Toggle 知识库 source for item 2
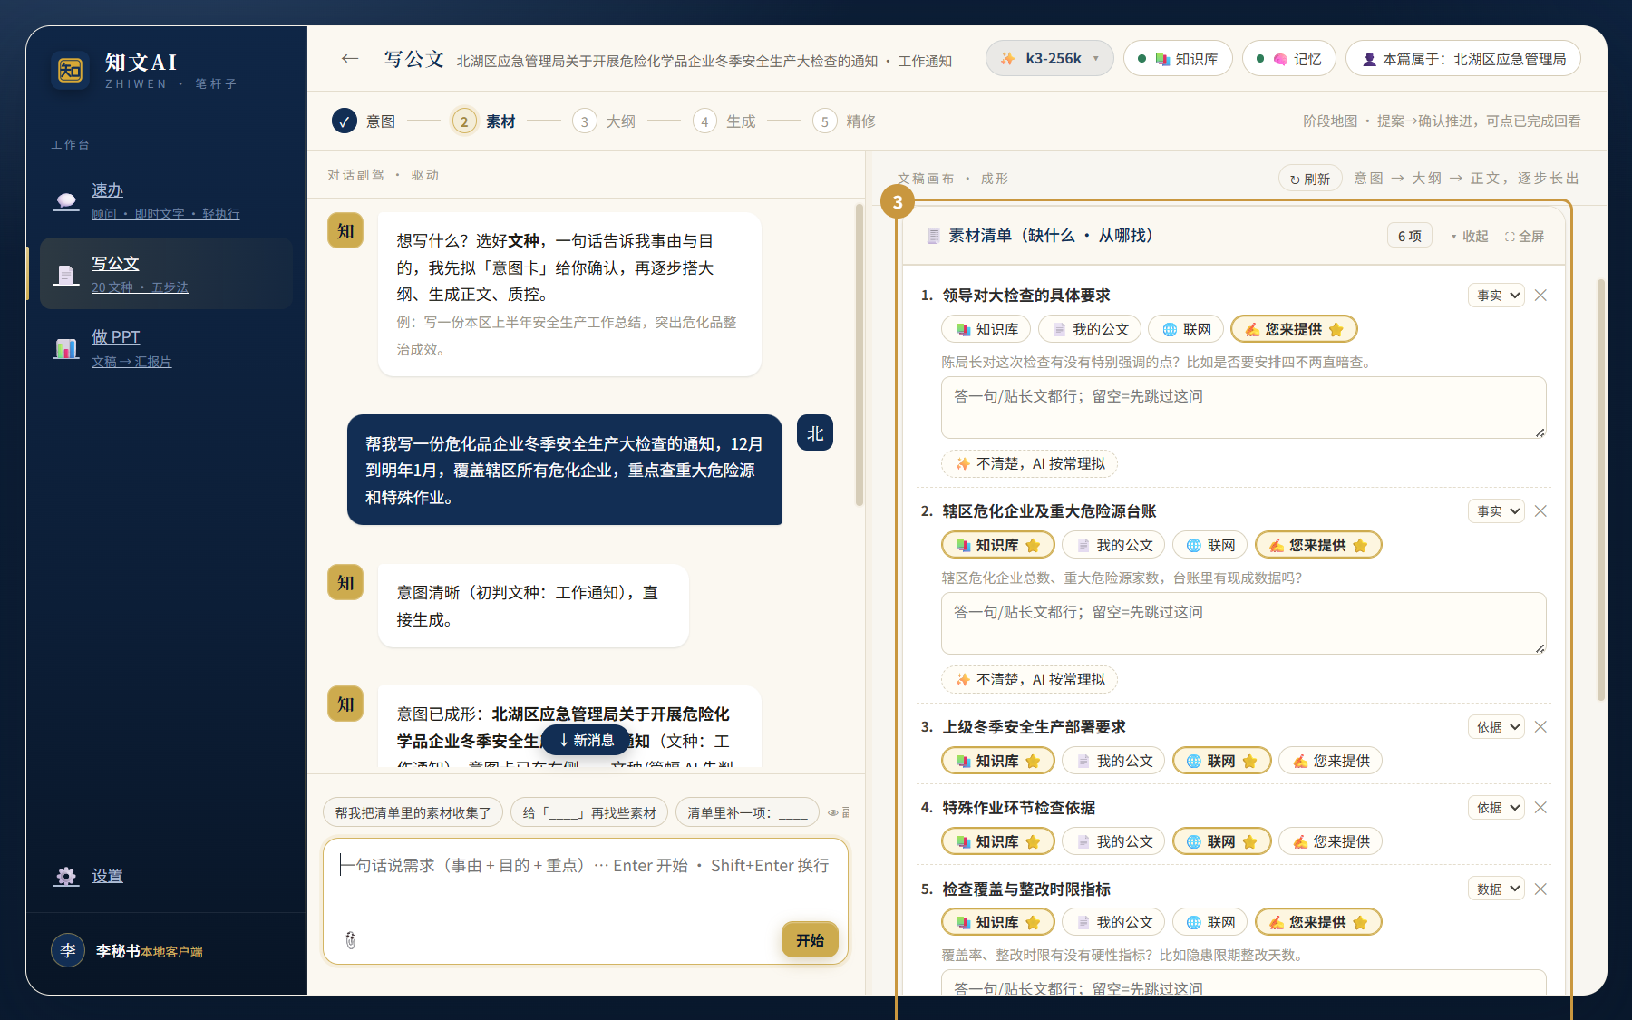Image resolution: width=1632 pixels, height=1020 pixels. coord(998,545)
